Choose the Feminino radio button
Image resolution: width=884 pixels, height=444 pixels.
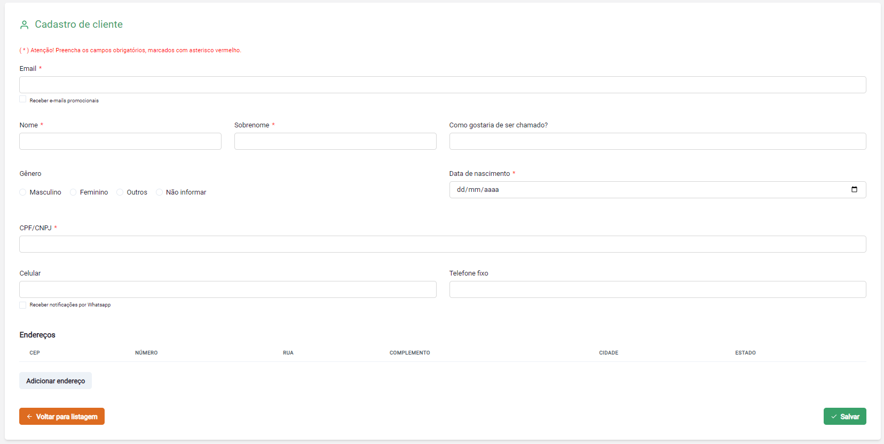(73, 192)
